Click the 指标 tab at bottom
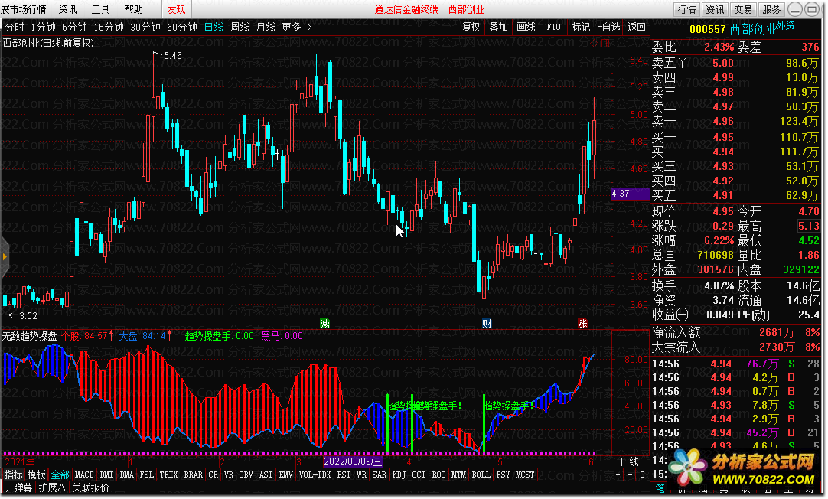The width and height of the screenshot is (828, 499). [x=14, y=475]
